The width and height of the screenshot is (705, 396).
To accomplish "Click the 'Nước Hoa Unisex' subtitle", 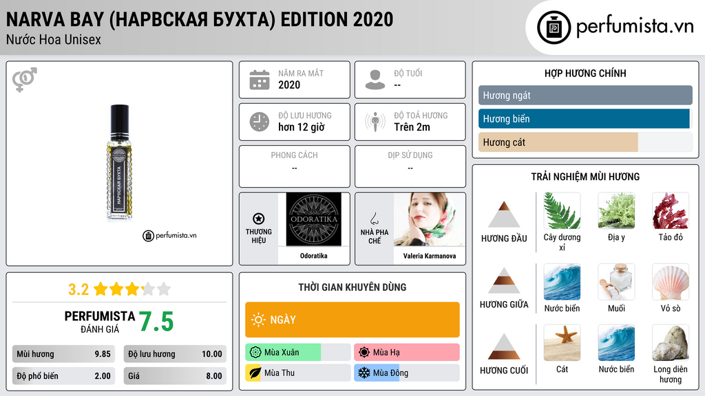I will [x=54, y=39].
